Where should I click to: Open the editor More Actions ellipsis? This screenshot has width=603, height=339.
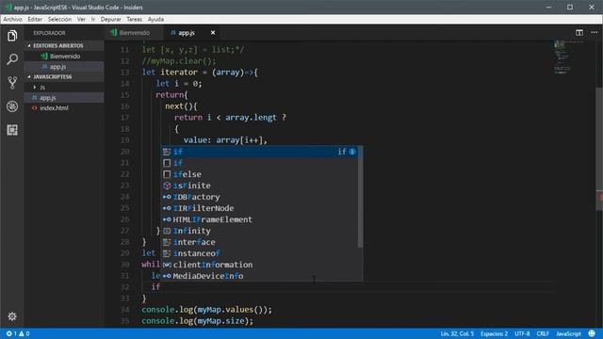(x=595, y=33)
